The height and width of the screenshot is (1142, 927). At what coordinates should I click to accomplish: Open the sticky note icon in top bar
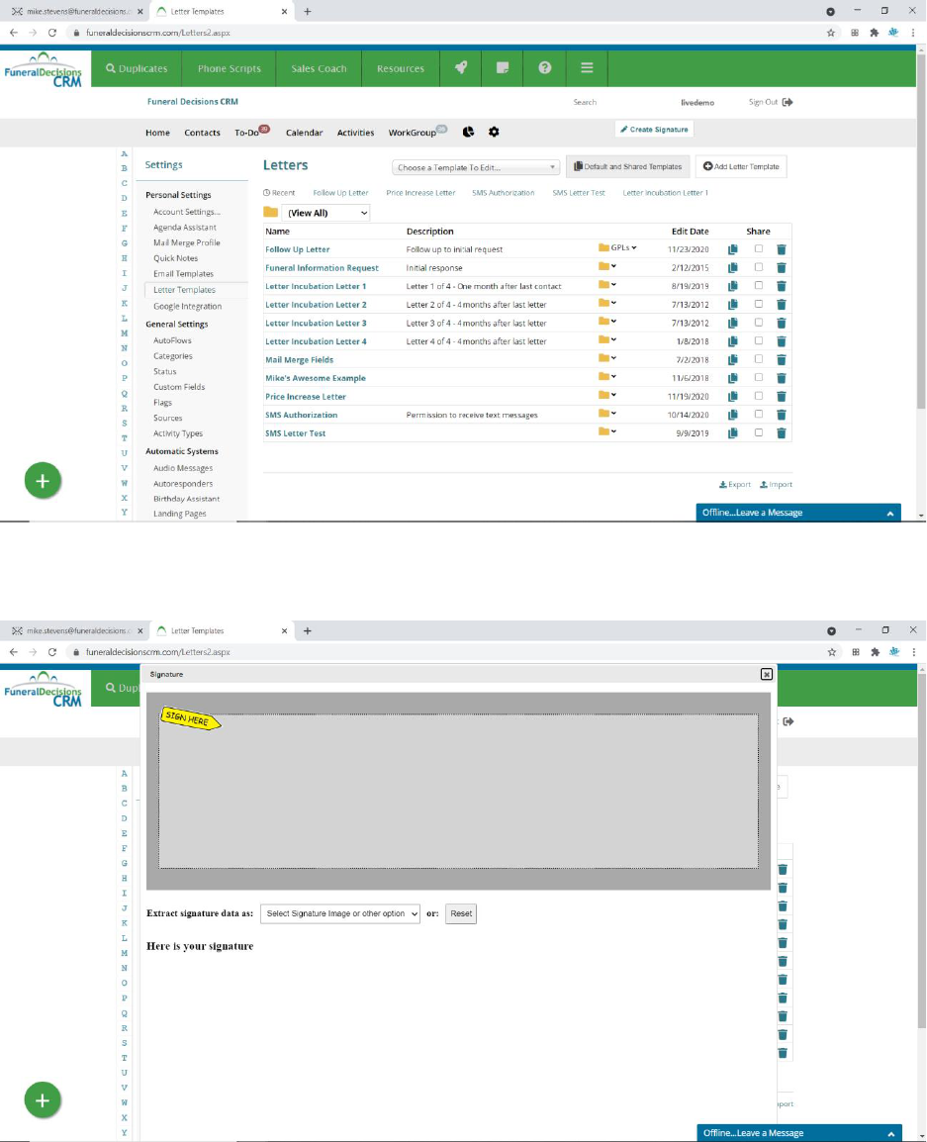coord(503,68)
